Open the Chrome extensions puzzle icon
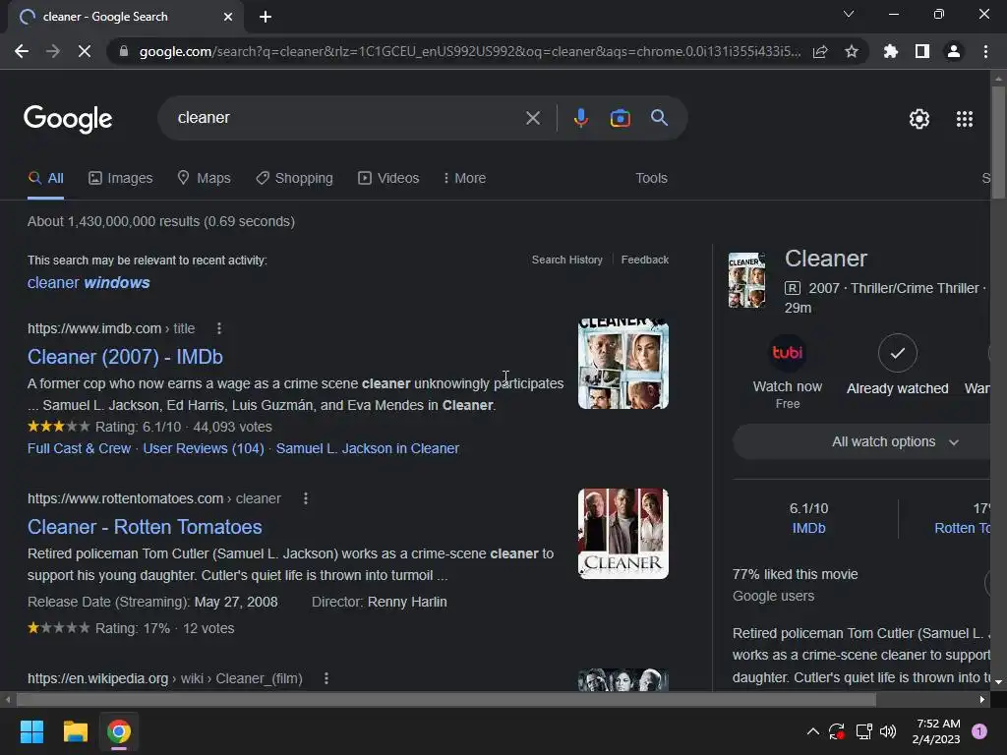 point(891,51)
